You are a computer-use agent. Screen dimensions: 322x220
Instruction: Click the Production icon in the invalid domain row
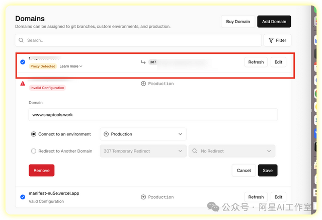point(143,84)
